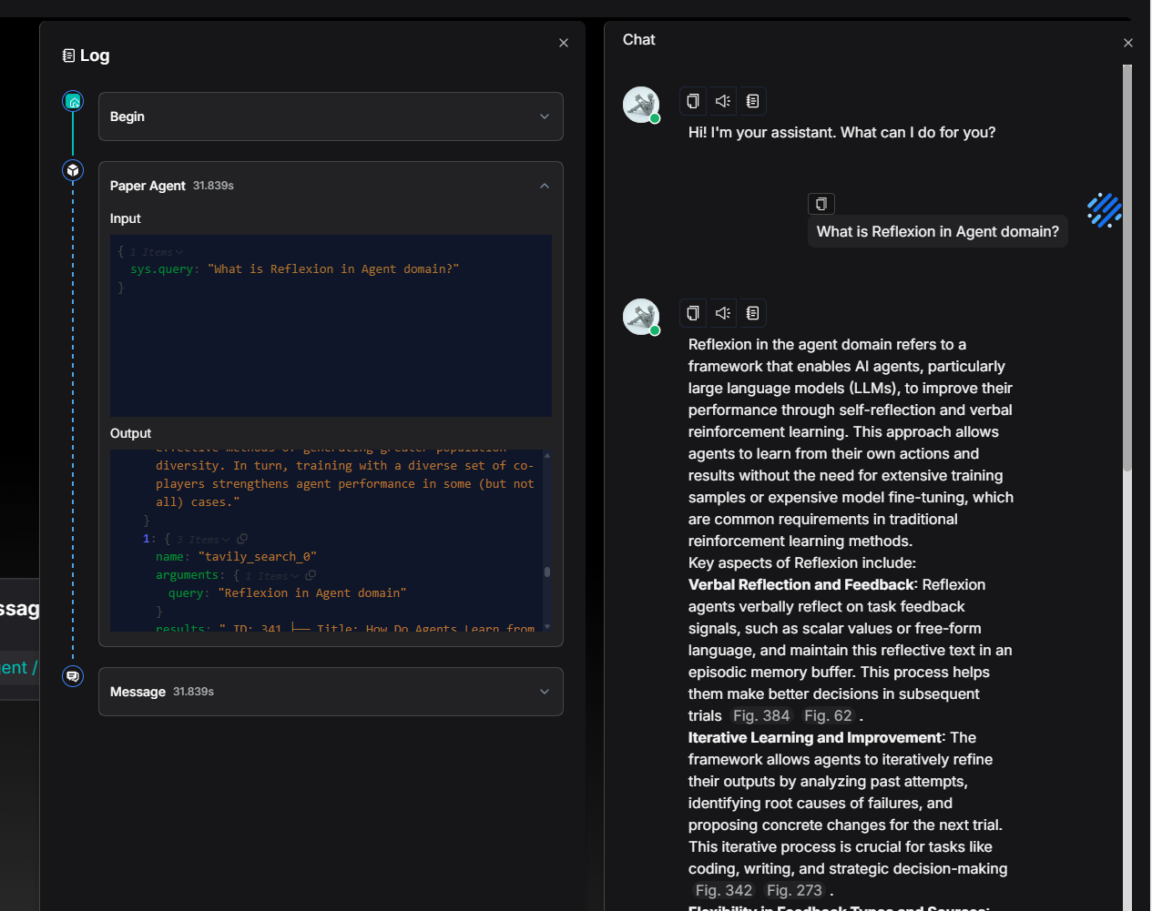Copy the user question about Reflexion

[821, 204]
